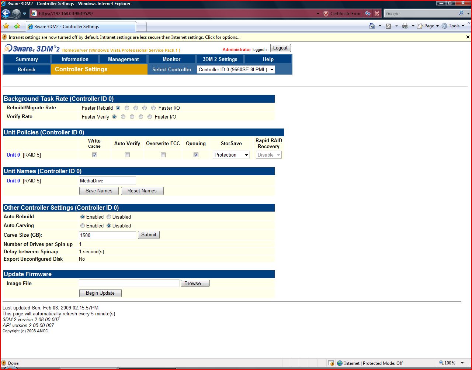The width and height of the screenshot is (472, 370).
Task: Click Save Names button
Action: coord(99,191)
